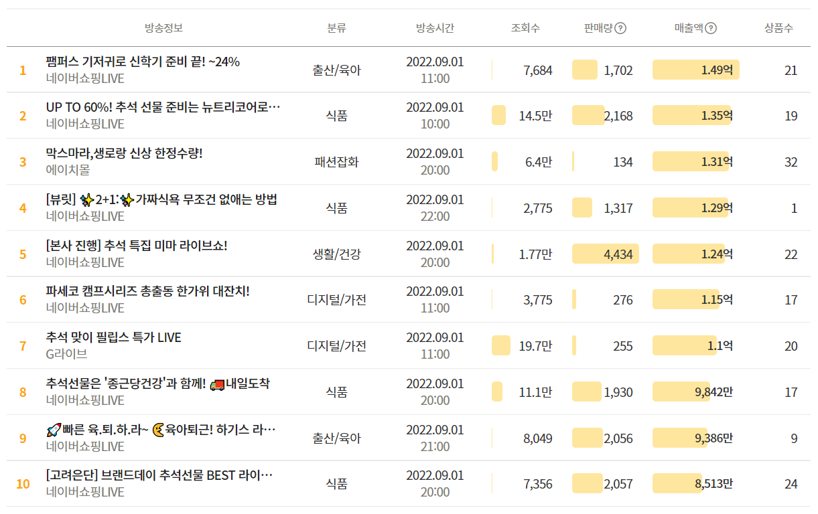Open broadcast '막스마라,생로랑 신상 한정수량!'
The image size is (818, 514).
pos(124,153)
